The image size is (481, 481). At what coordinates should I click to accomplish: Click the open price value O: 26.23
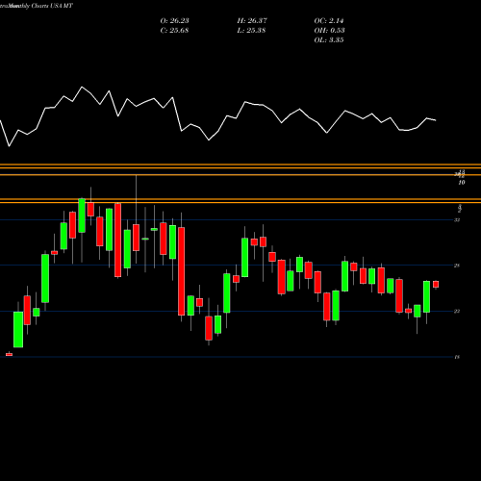[x=174, y=21]
